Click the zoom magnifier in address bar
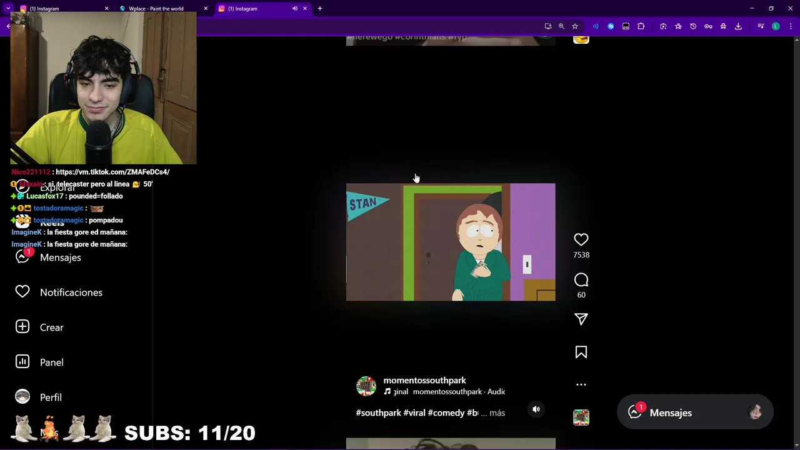Viewport: 800px width, 450px height. point(561,26)
